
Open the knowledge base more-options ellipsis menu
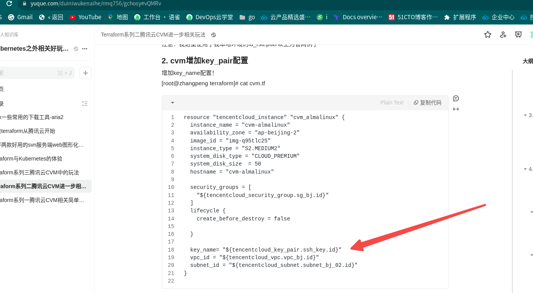tap(85, 49)
